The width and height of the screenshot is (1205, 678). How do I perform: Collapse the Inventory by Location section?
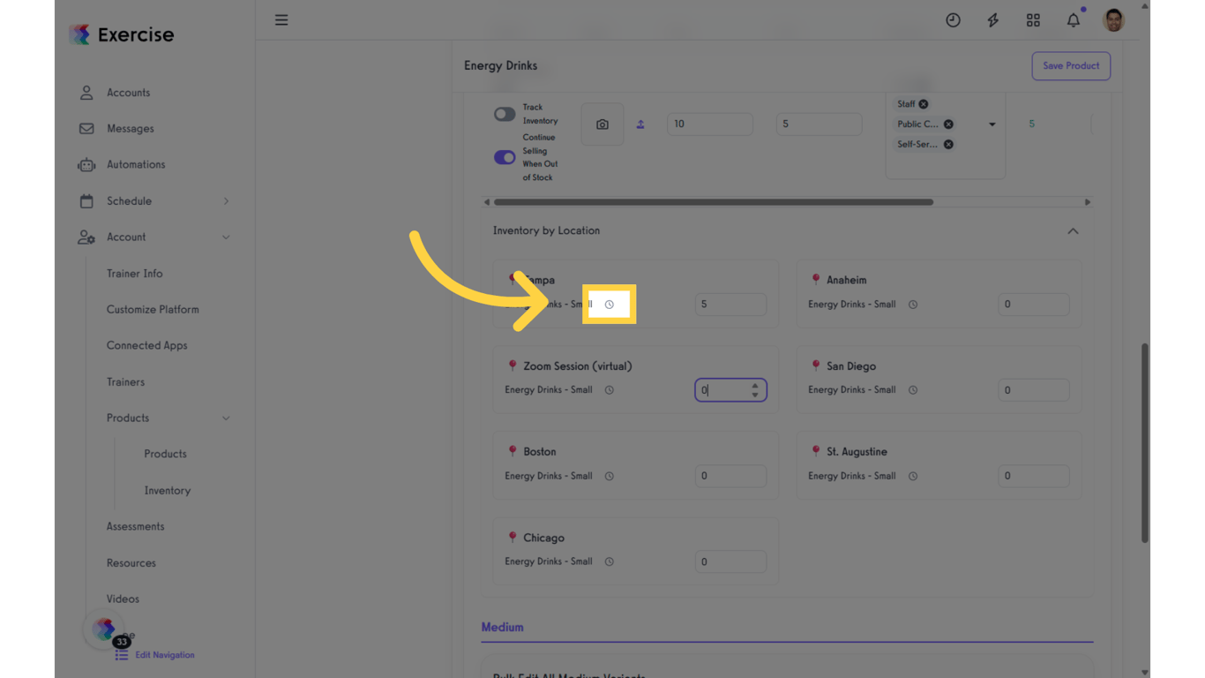tap(1073, 230)
